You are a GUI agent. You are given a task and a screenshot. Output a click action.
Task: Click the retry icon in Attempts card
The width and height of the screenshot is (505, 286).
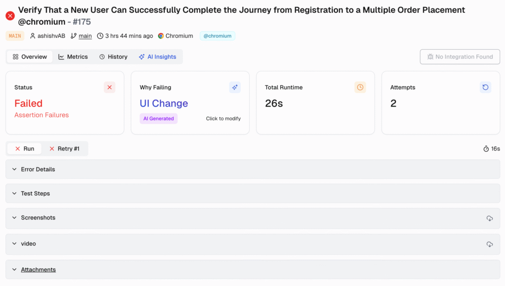pos(485,87)
